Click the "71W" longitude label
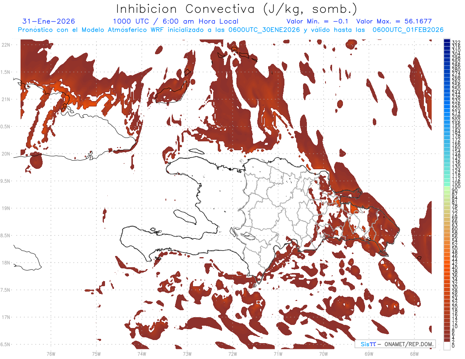Image resolution: width=465 pixels, height=359 pixels. [x=278, y=354]
